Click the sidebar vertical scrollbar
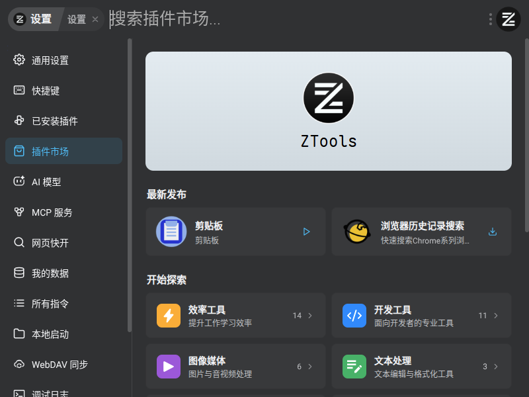The width and height of the screenshot is (529, 397). pos(130,185)
